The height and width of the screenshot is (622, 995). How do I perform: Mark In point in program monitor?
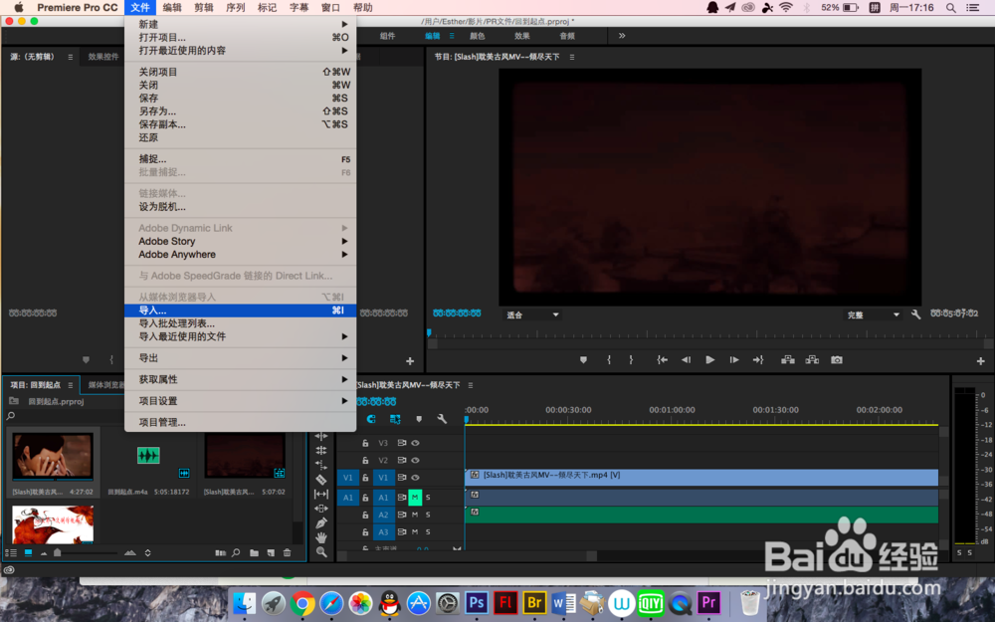coord(609,360)
